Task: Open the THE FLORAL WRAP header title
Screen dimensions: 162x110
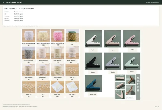Action: pos(14,2)
